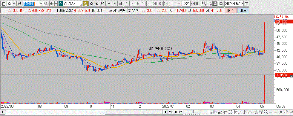This screenshot has height=116, width=293.
Task: Click the 전 button
Action: click(19, 3)
